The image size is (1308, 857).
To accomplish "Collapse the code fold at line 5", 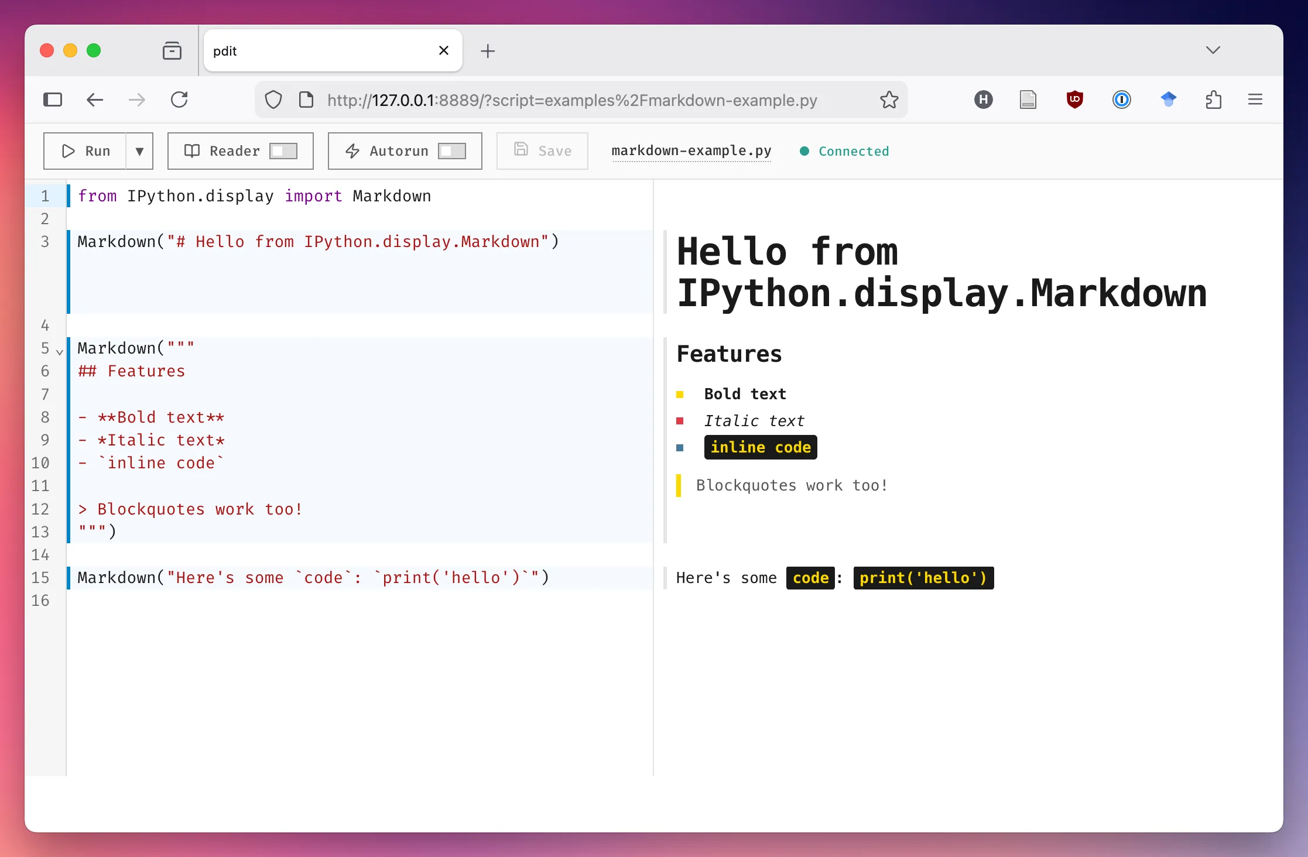I will (x=59, y=351).
